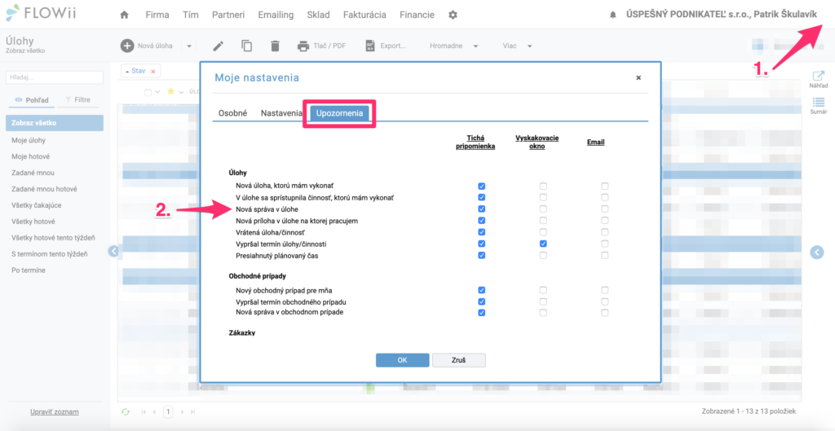
Task: Expand the Viac dropdown
Action: pyautogui.click(x=530, y=46)
